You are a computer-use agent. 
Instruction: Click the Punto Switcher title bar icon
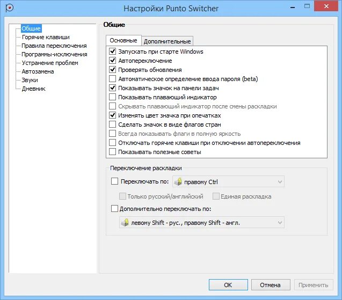click(x=9, y=8)
